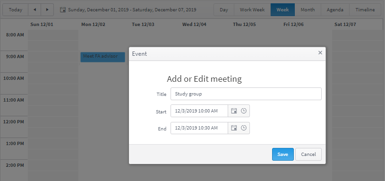The height and width of the screenshot is (181, 385).
Task: Switch to Month view
Action: click(308, 10)
